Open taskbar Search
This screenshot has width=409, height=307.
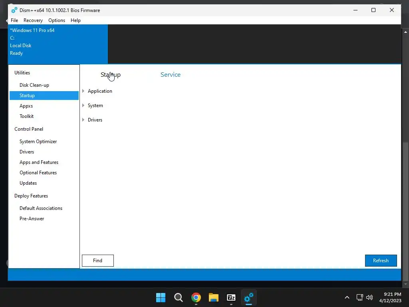pos(179,297)
